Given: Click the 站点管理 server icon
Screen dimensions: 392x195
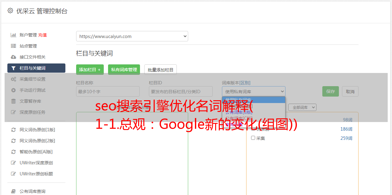Looking at the screenshot, I should 13,46.
